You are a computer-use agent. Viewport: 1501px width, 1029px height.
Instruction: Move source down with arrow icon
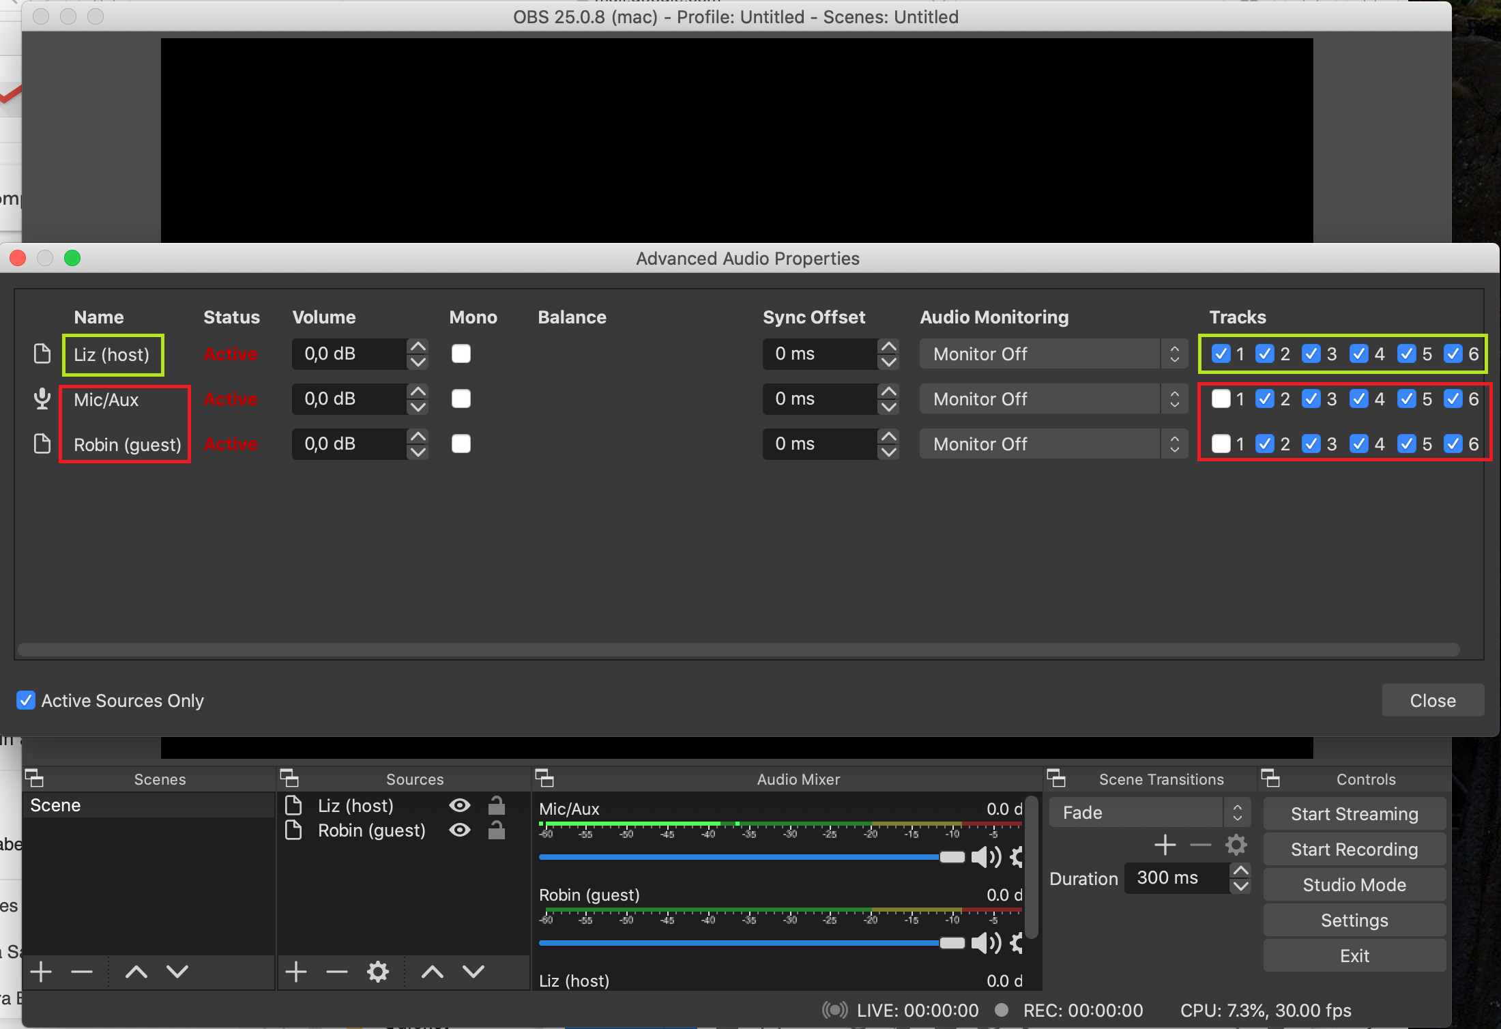pos(473,972)
